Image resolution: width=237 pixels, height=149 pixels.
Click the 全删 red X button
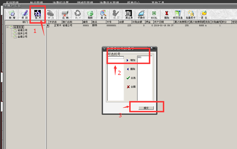(131, 87)
